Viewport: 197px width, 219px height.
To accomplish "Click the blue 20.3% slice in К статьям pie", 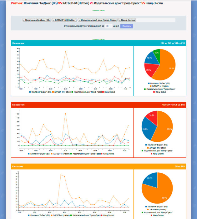I will [151, 180].
